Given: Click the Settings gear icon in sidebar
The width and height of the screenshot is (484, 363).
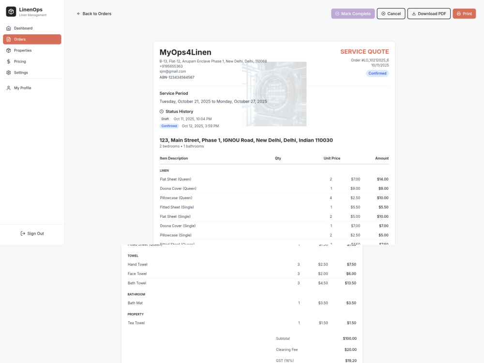Looking at the screenshot, I should (x=9, y=73).
